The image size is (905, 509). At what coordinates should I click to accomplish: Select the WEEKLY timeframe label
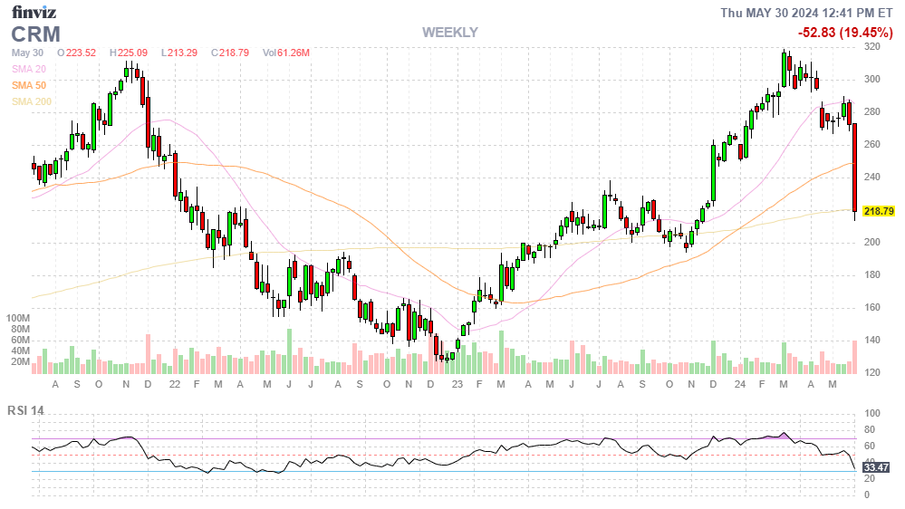(x=449, y=33)
